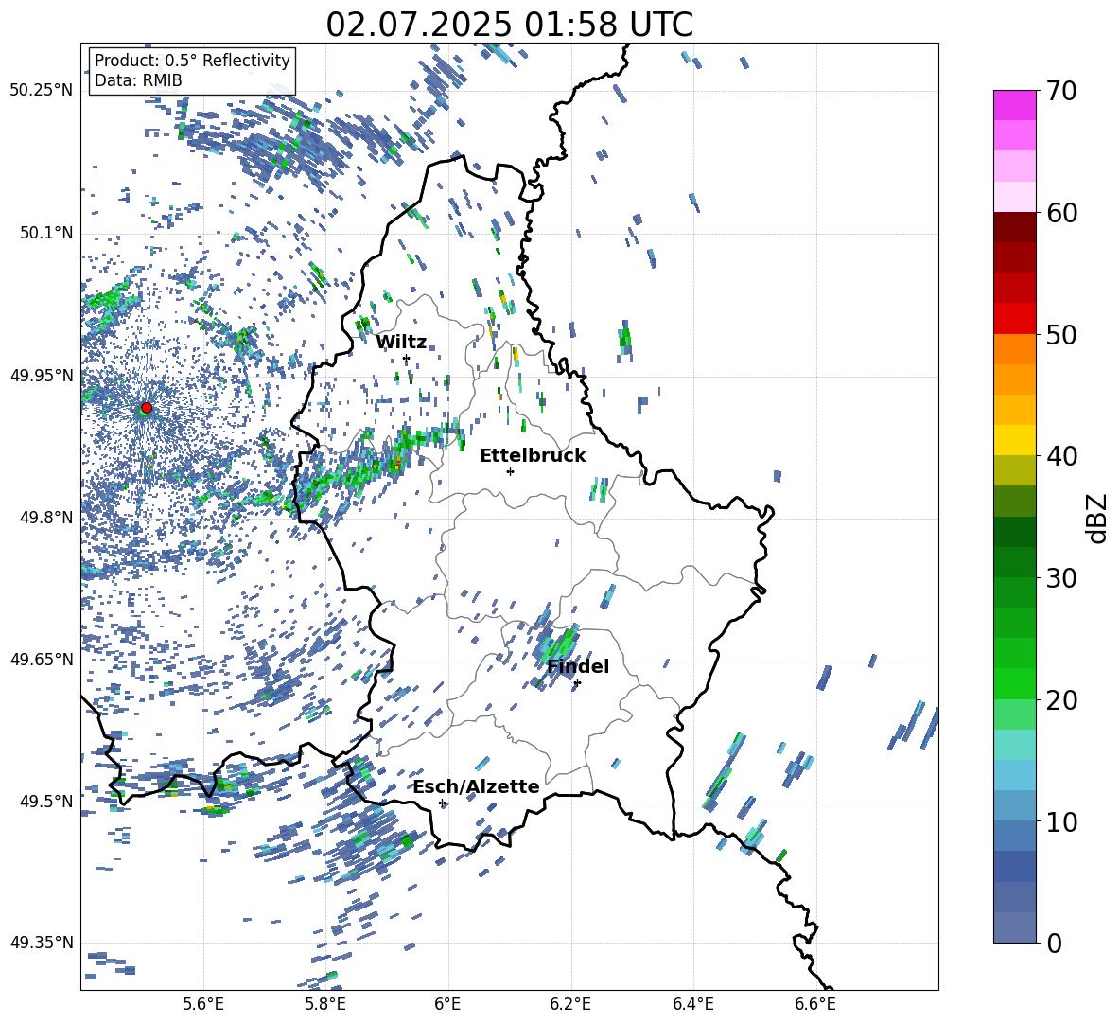Click the Findel station label

click(578, 666)
